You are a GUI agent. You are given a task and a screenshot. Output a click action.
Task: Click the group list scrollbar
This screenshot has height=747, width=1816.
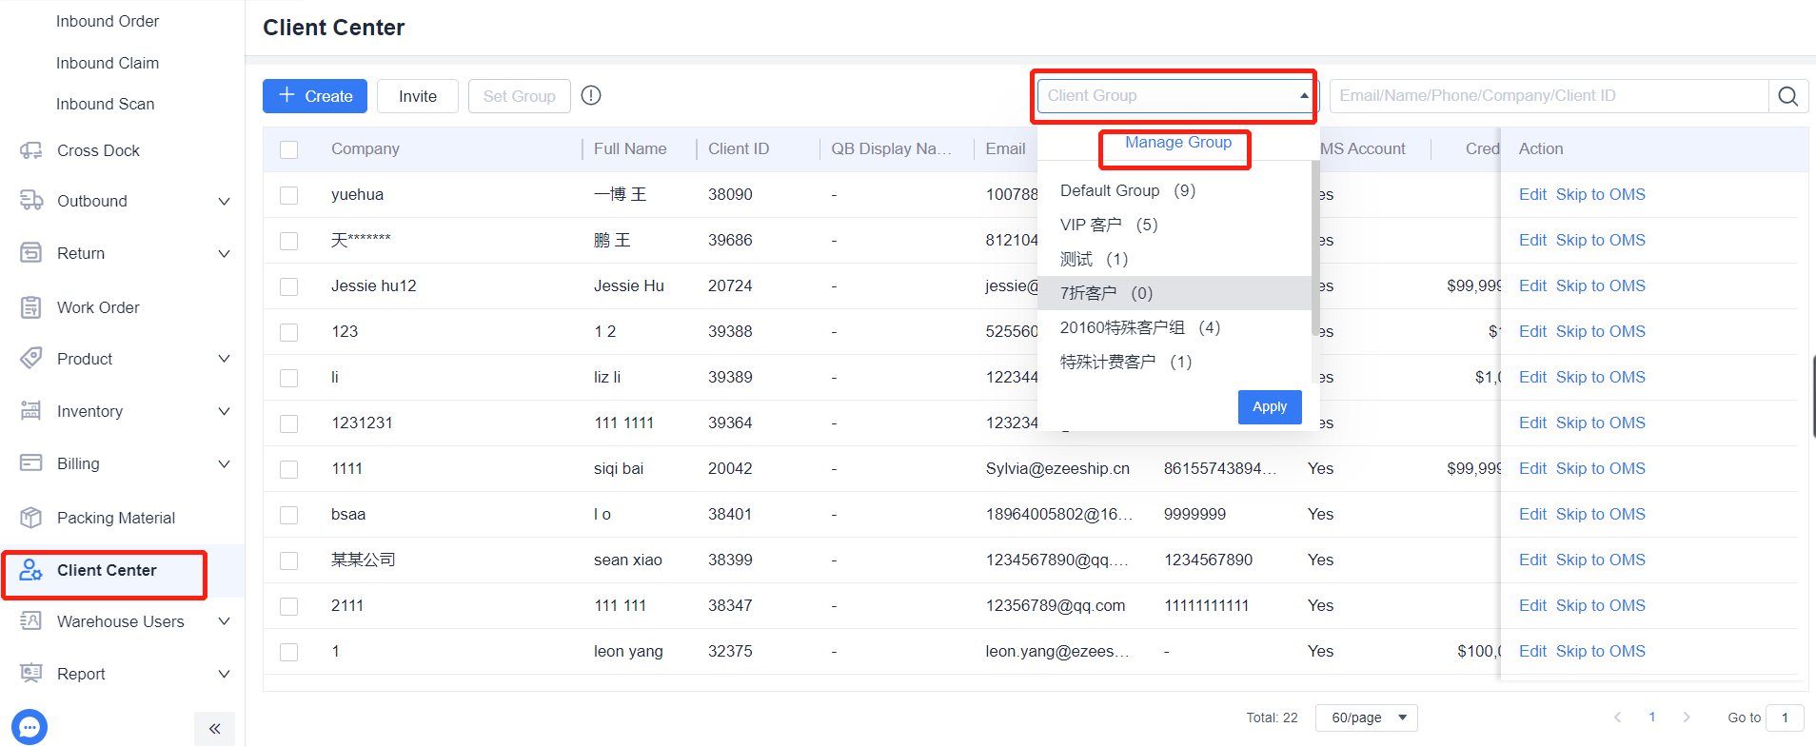click(1315, 247)
